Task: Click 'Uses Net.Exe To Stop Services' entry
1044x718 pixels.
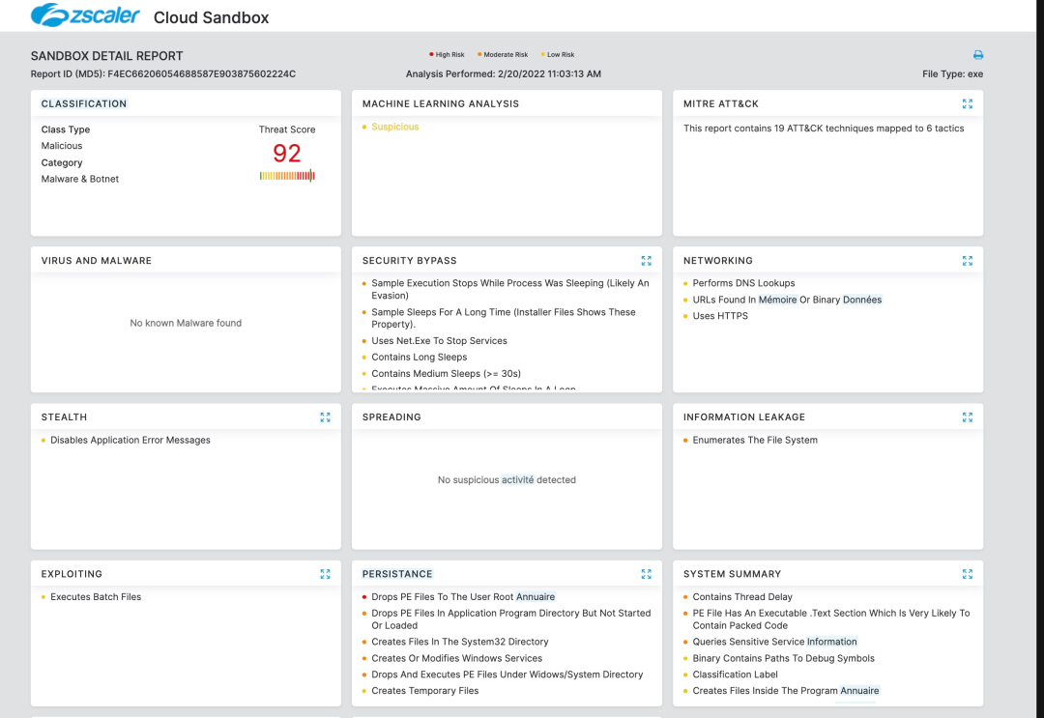Action: pos(439,340)
